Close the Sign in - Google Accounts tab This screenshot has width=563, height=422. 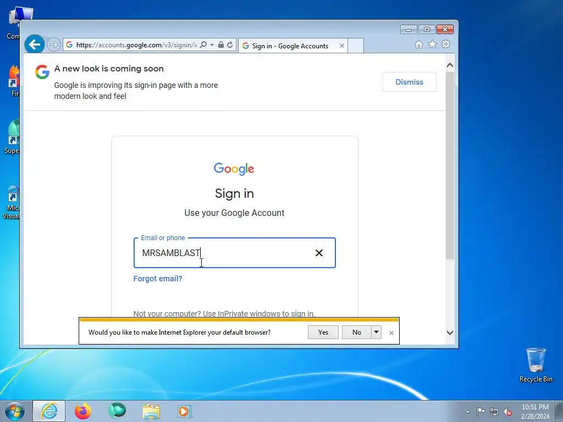[x=342, y=46]
